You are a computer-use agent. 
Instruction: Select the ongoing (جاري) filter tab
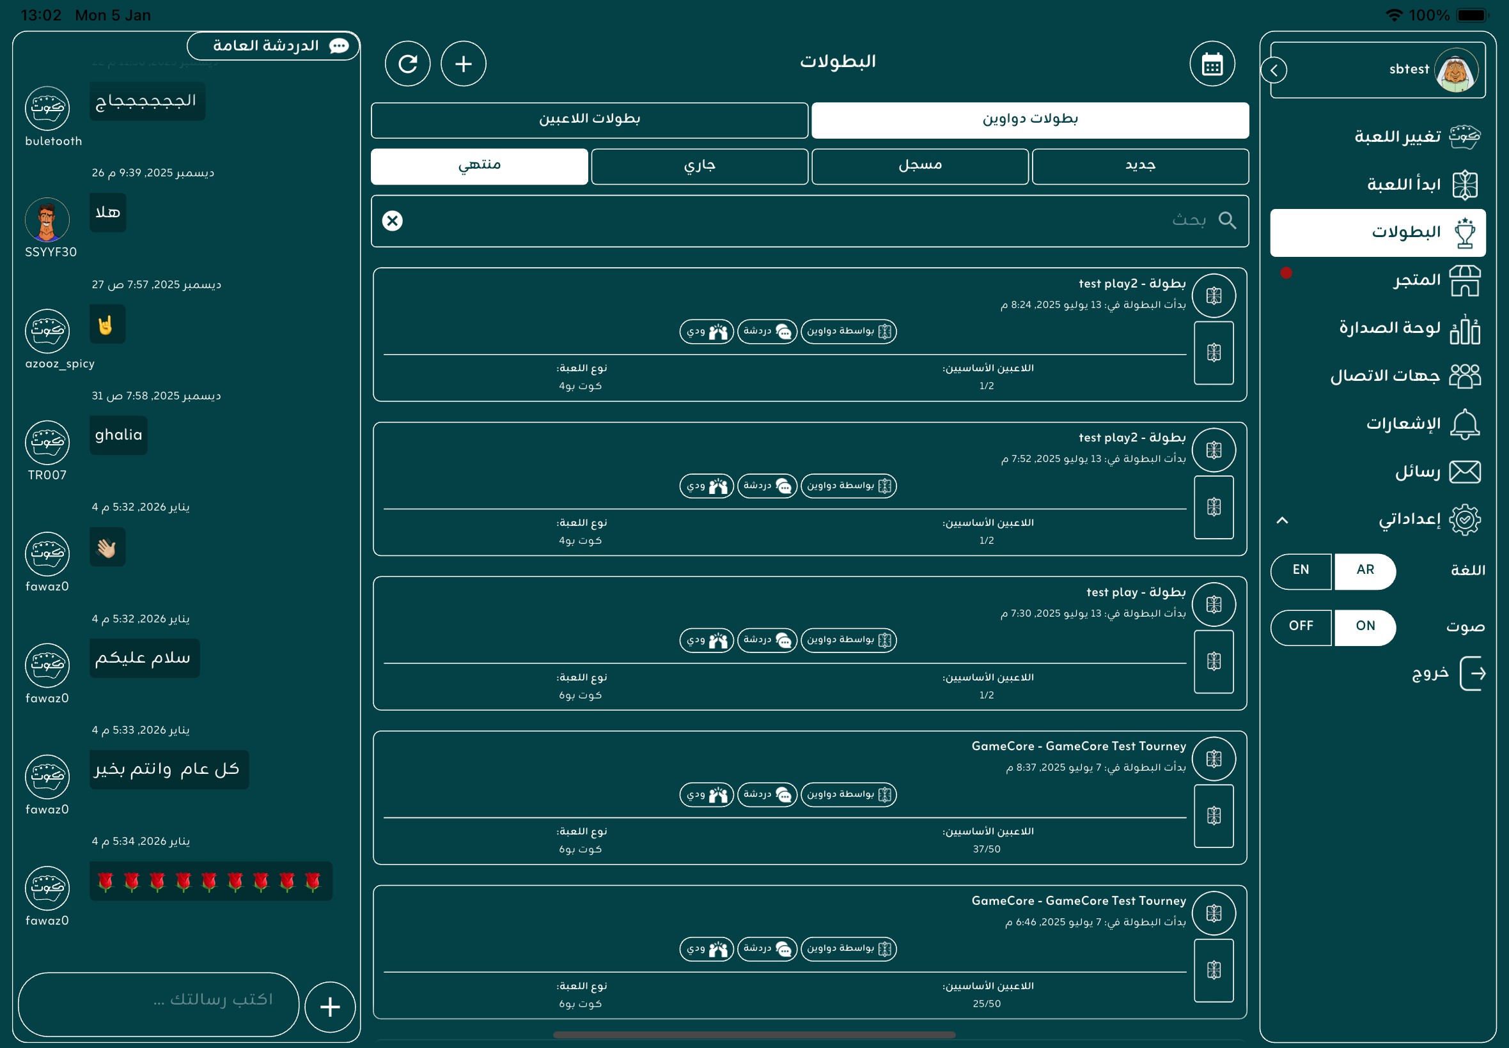point(699,166)
